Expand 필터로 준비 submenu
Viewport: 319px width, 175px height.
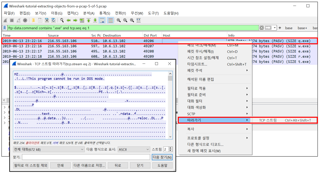tap(215, 94)
